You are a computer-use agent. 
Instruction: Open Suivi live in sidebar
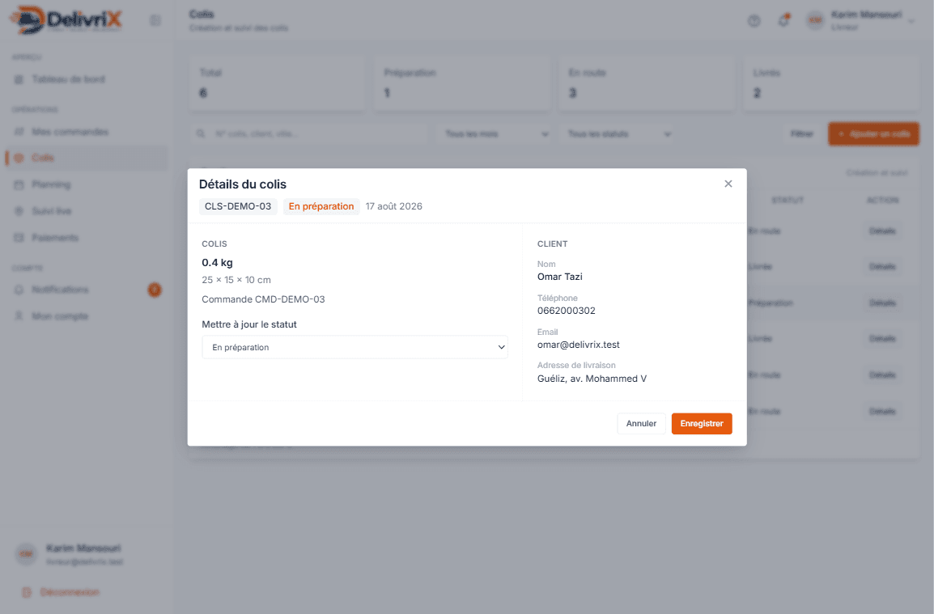[87, 211]
